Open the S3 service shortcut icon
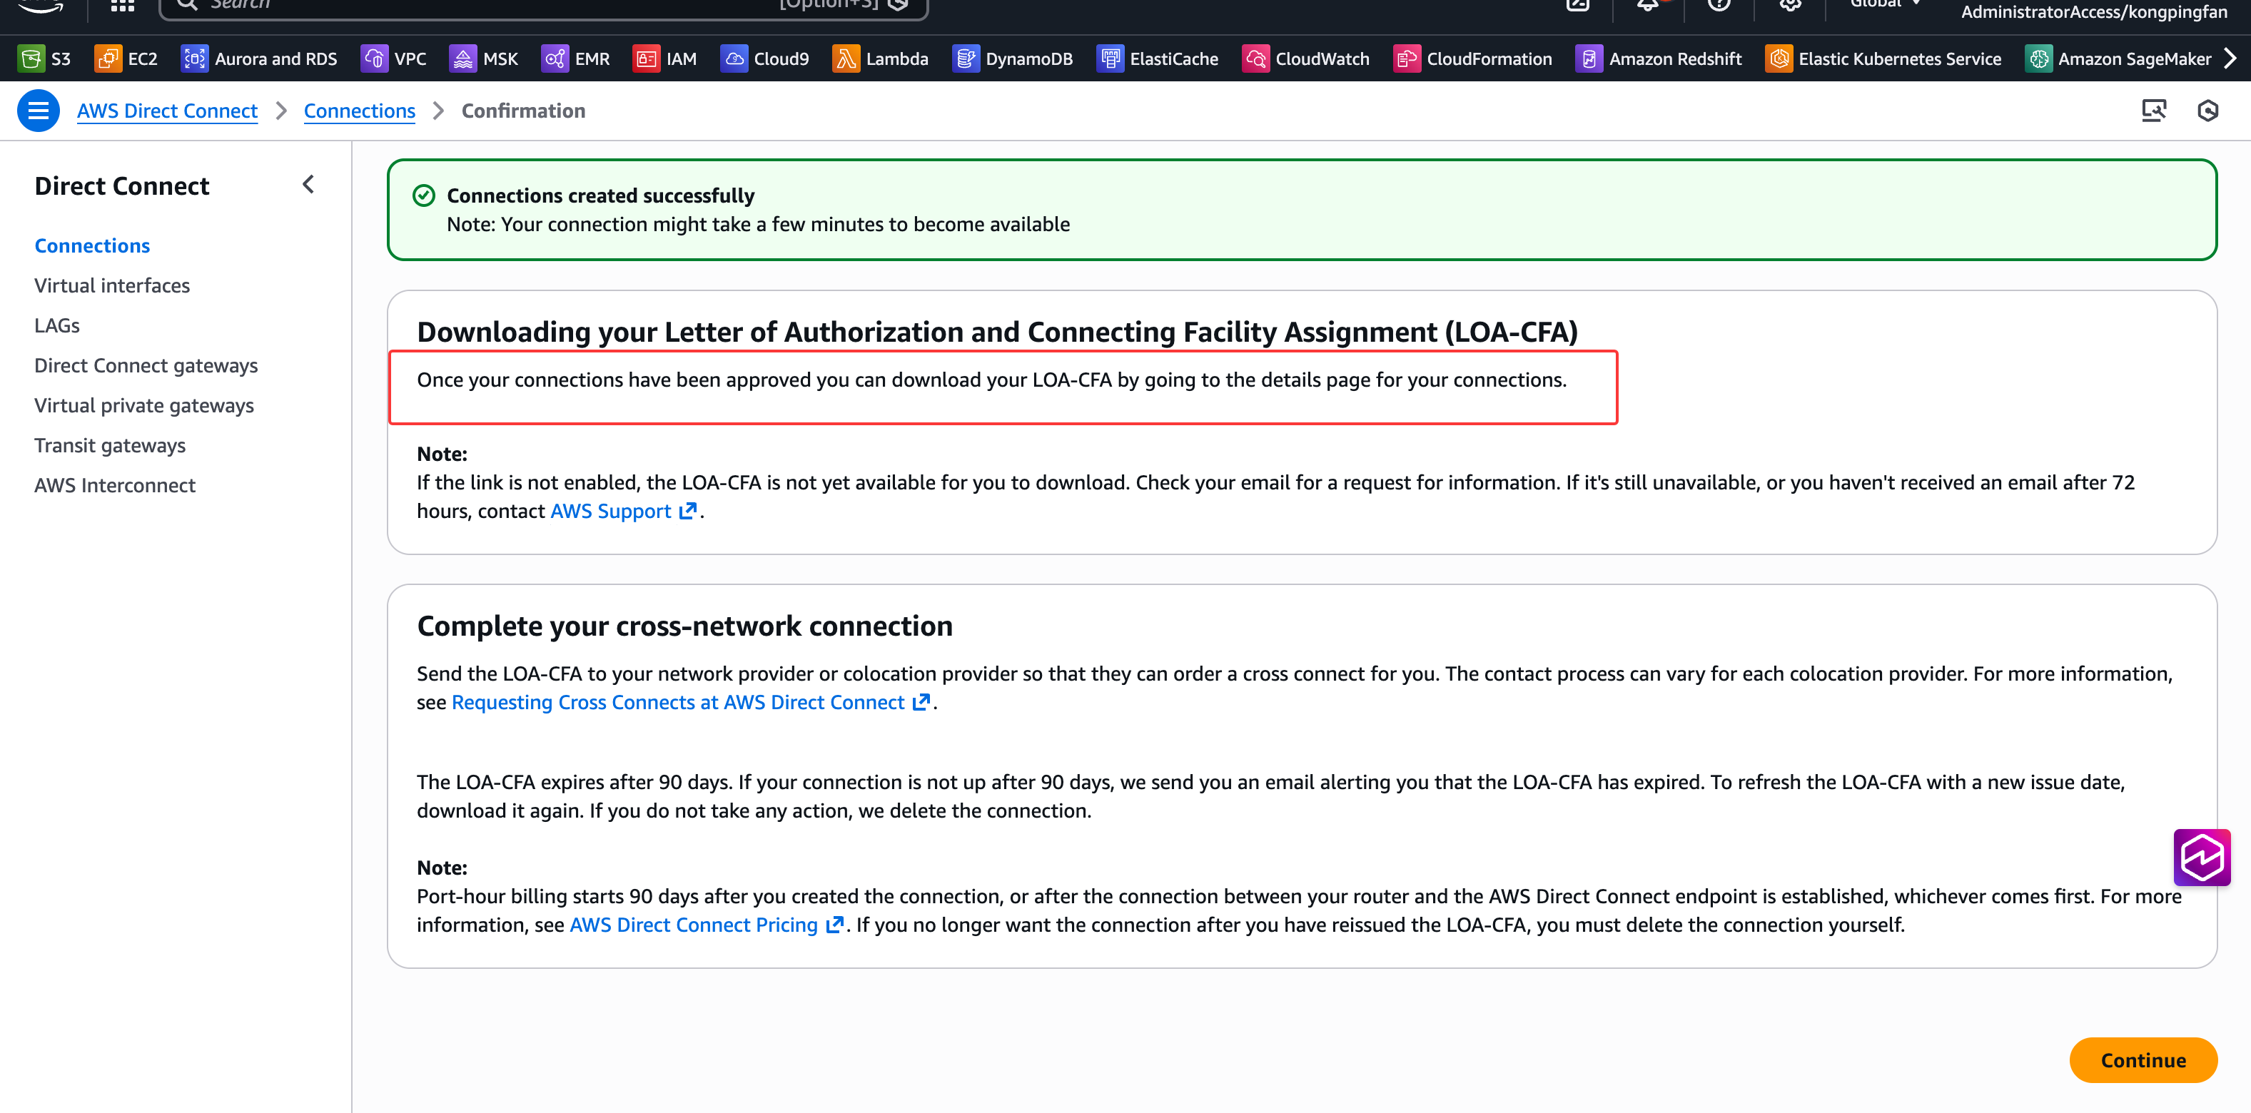 [31, 59]
